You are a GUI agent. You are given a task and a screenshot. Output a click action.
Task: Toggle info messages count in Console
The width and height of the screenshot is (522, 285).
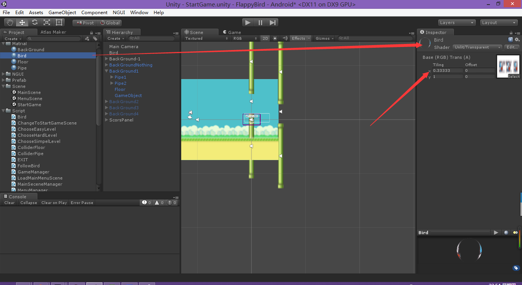(146, 202)
